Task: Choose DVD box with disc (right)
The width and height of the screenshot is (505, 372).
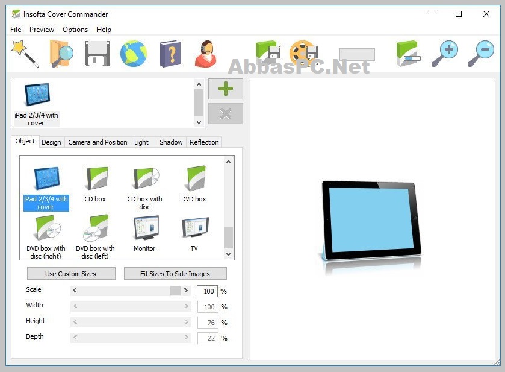Action: (46, 237)
